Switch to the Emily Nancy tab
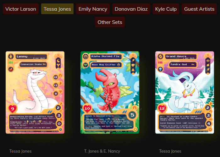The height and width of the screenshot is (157, 220). (93, 9)
